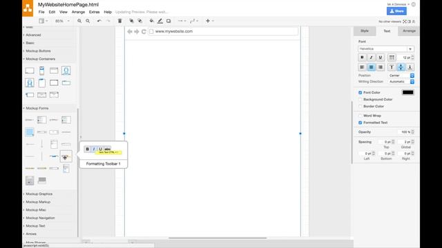Click the send to back icon
Screen dimensions: 442x248
(140, 21)
